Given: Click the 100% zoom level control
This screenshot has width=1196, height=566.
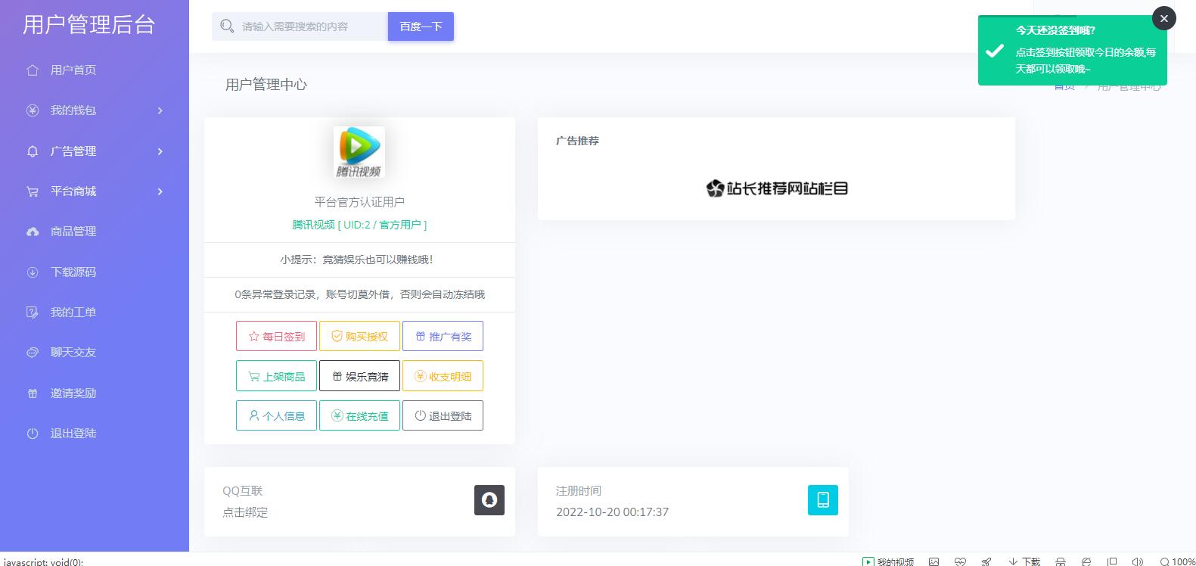Looking at the screenshot, I should 1177,561.
